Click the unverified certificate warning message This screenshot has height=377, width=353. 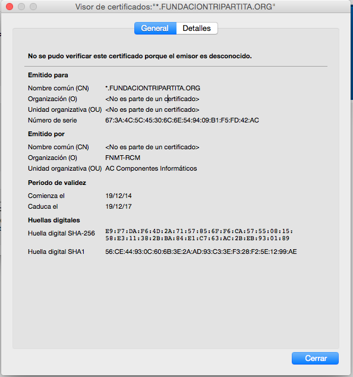click(x=140, y=56)
